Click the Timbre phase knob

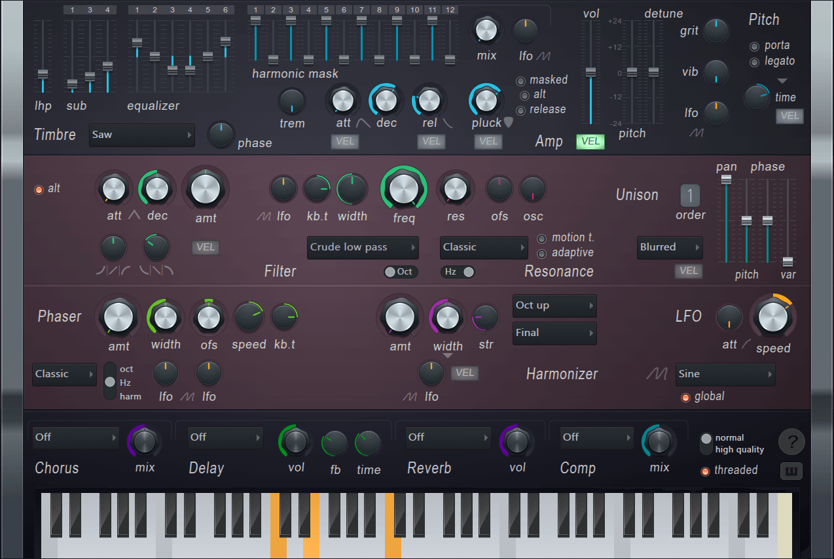[221, 135]
